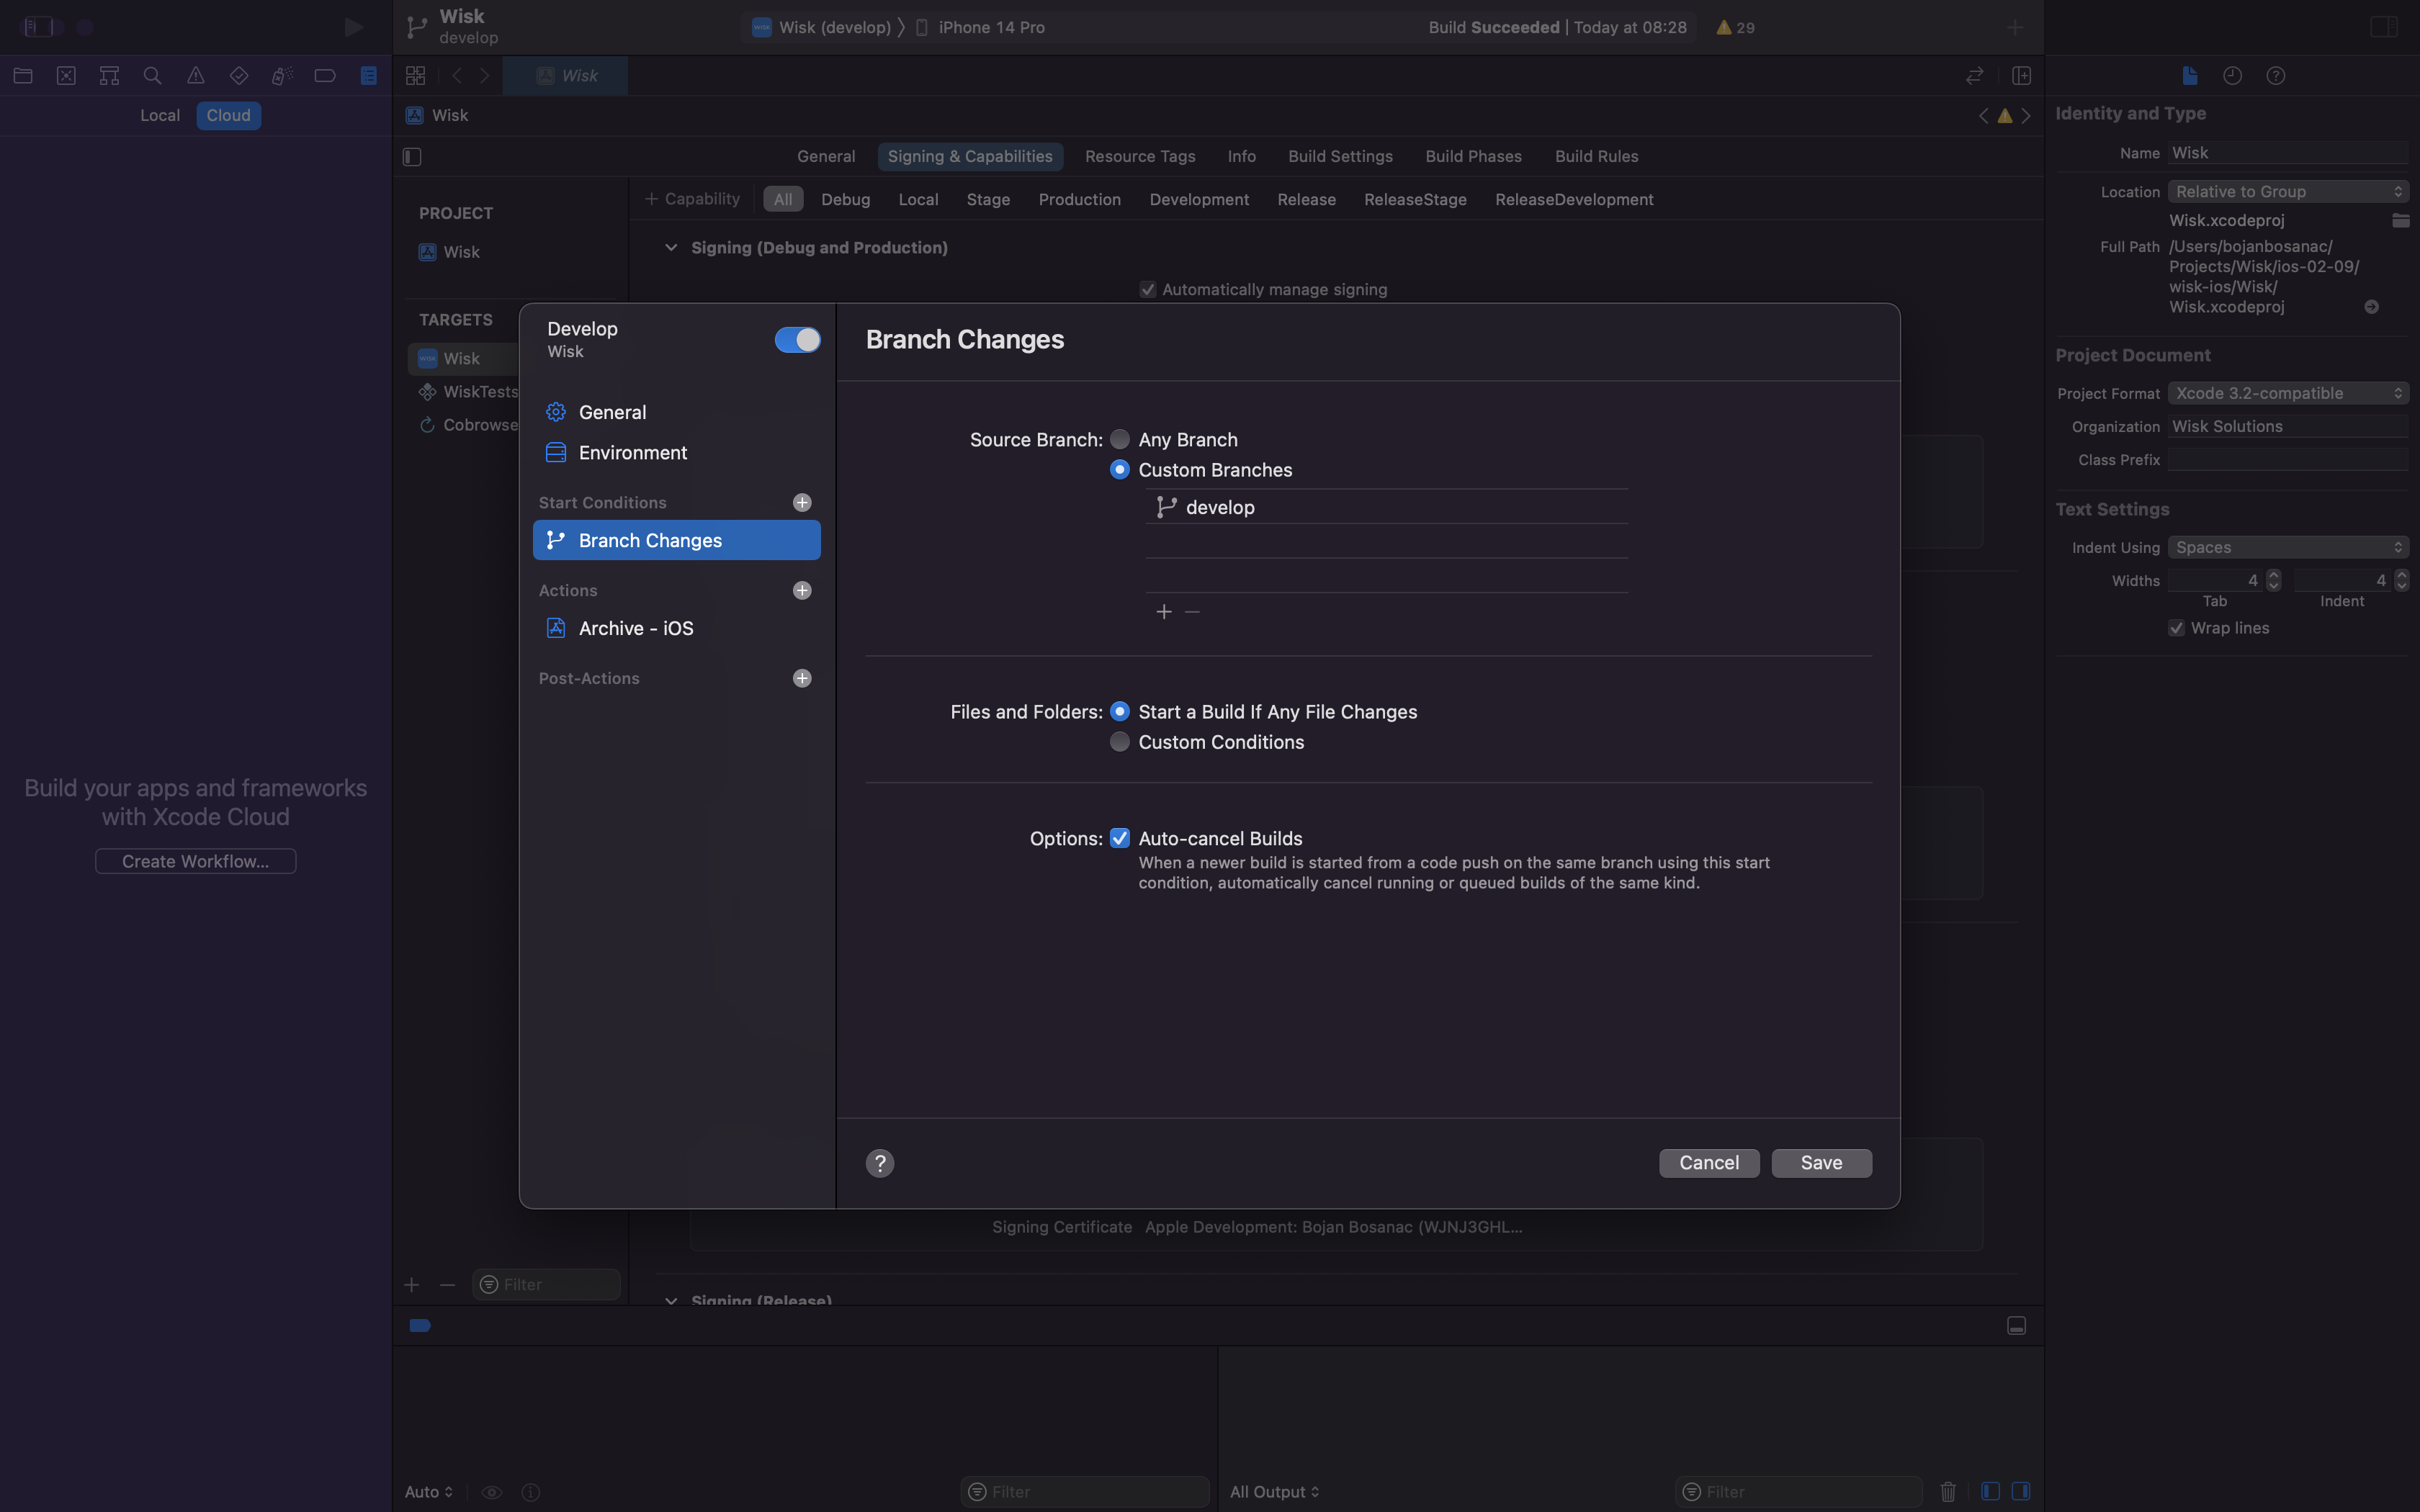Open the Build Phases tab
This screenshot has width=2420, height=1512.
pos(1473,156)
